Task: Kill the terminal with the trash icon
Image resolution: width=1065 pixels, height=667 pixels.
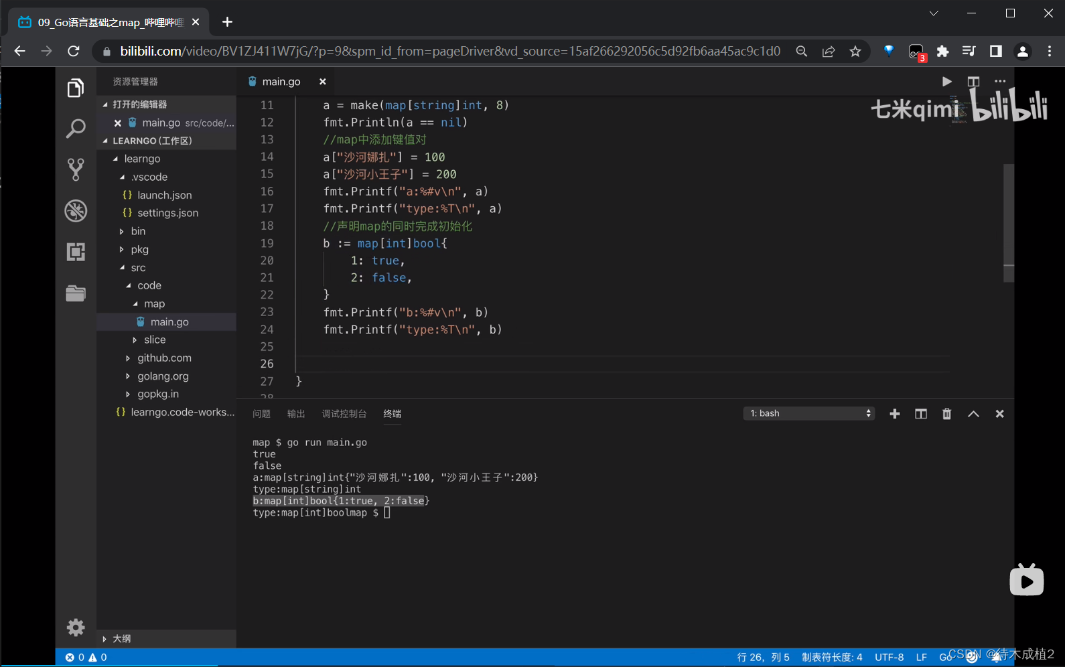Action: pyautogui.click(x=946, y=414)
